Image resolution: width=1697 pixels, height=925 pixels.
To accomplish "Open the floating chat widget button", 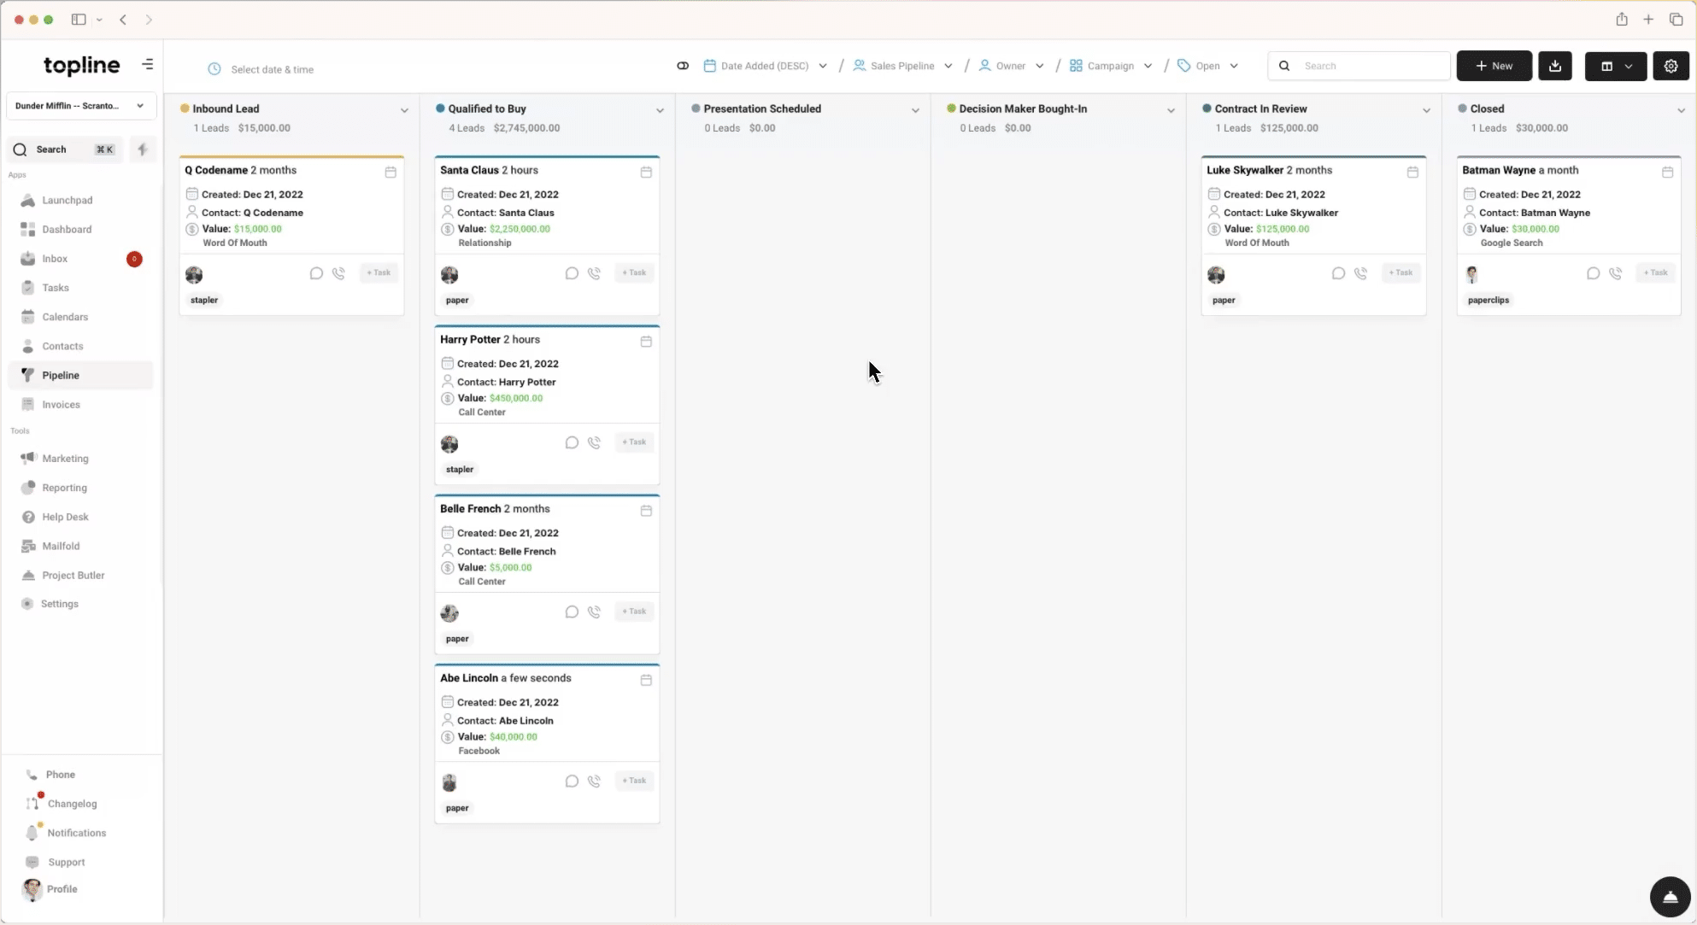I will tap(1670, 897).
